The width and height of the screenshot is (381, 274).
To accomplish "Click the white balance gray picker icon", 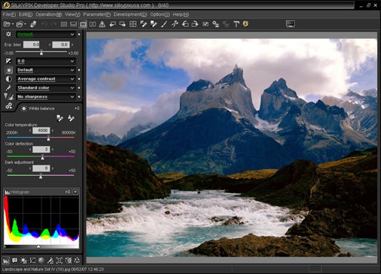I will point(60,118).
